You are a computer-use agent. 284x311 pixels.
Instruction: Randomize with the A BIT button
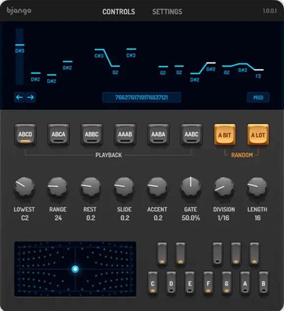click(x=225, y=135)
